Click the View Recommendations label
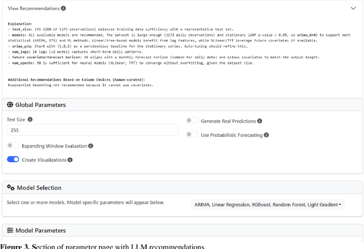The height and width of the screenshot is (249, 364). click(x=33, y=9)
